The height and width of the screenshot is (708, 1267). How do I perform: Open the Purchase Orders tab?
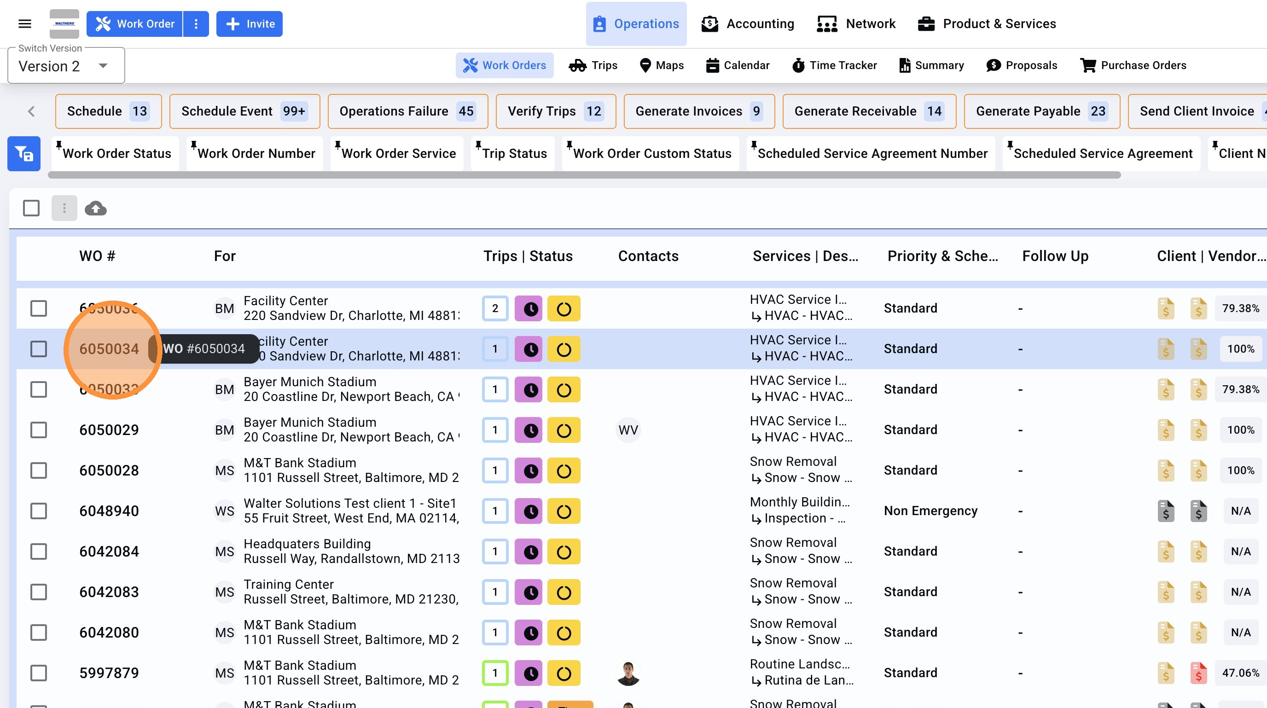point(1133,65)
